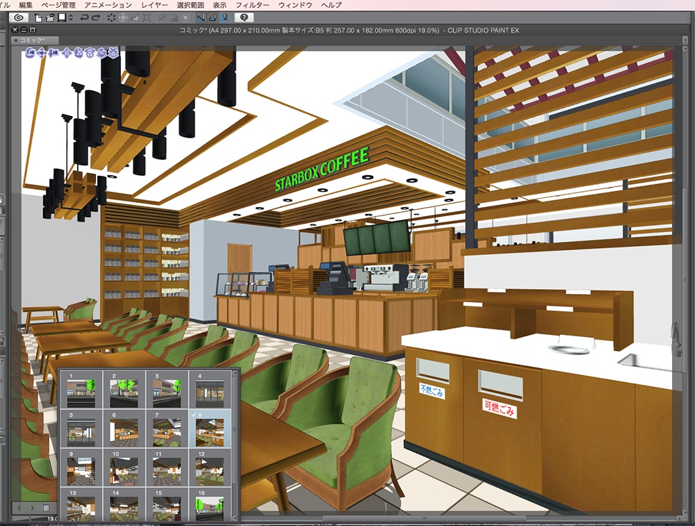Choose camera preset thumbnail 4
This screenshot has height=526, width=695.
coord(210,390)
